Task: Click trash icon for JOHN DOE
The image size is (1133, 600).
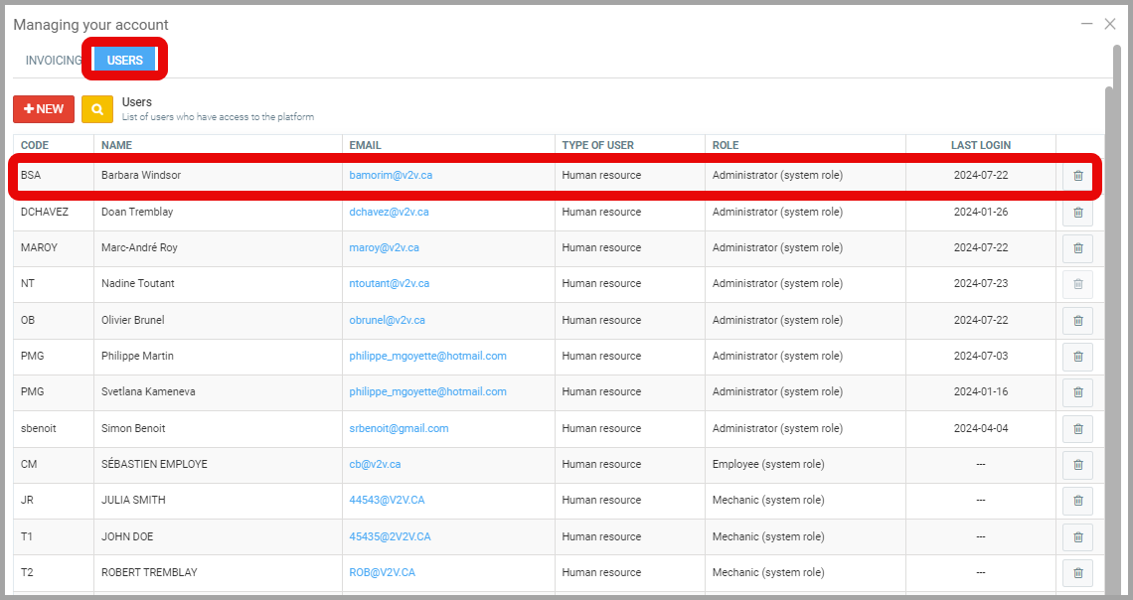Action: (x=1077, y=537)
